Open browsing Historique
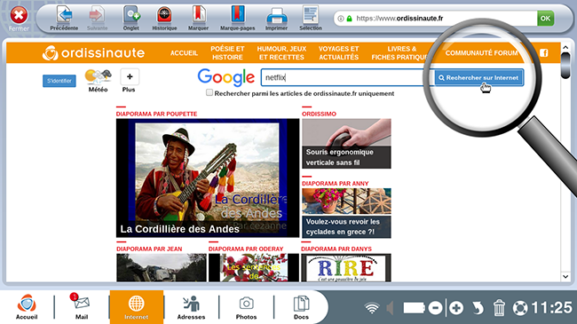 pyautogui.click(x=164, y=19)
